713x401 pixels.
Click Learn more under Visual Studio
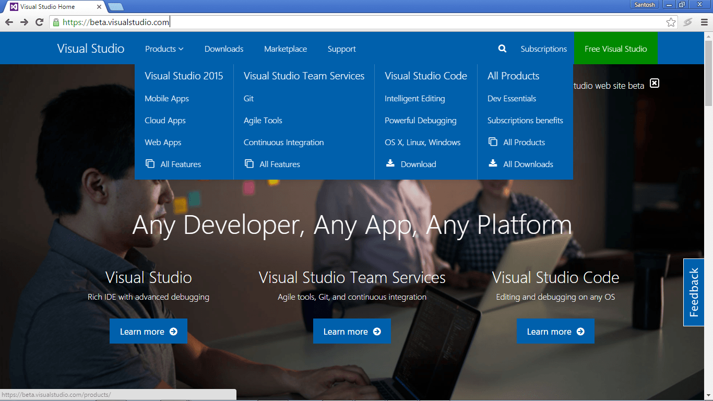point(148,331)
